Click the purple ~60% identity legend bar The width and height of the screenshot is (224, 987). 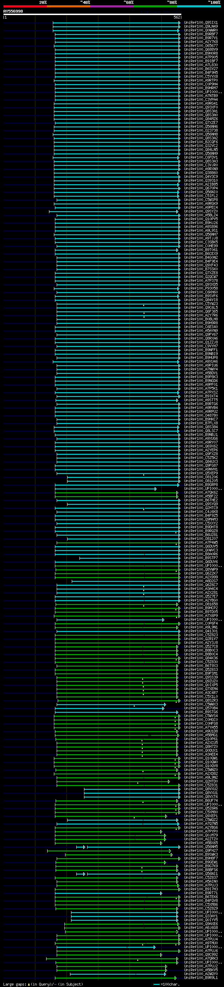pyautogui.click(x=112, y=6)
